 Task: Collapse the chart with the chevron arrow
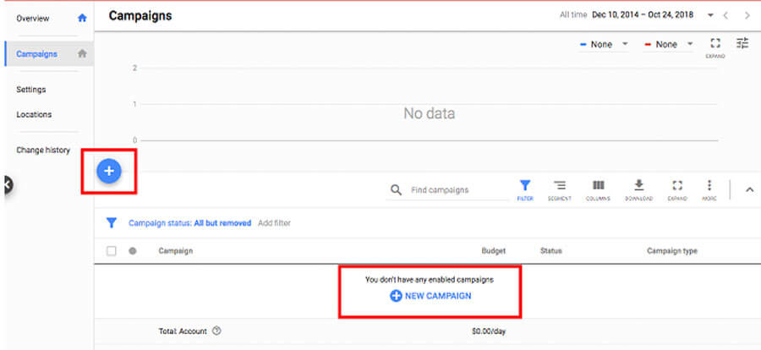749,189
